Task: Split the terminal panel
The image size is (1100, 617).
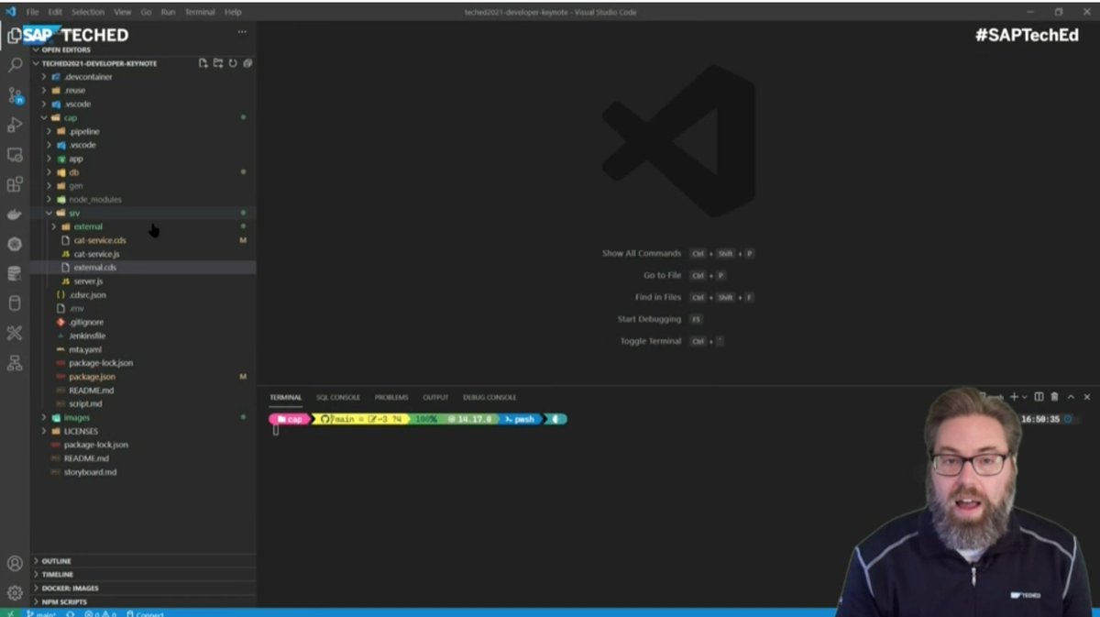Action: coord(1039,397)
